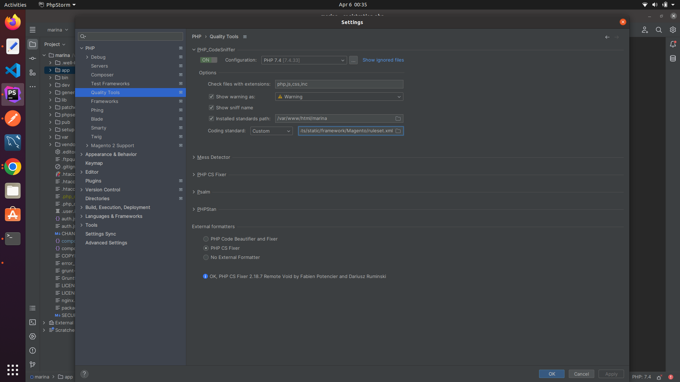This screenshot has width=680, height=382.
Task: Click the Cancel button
Action: click(582, 374)
